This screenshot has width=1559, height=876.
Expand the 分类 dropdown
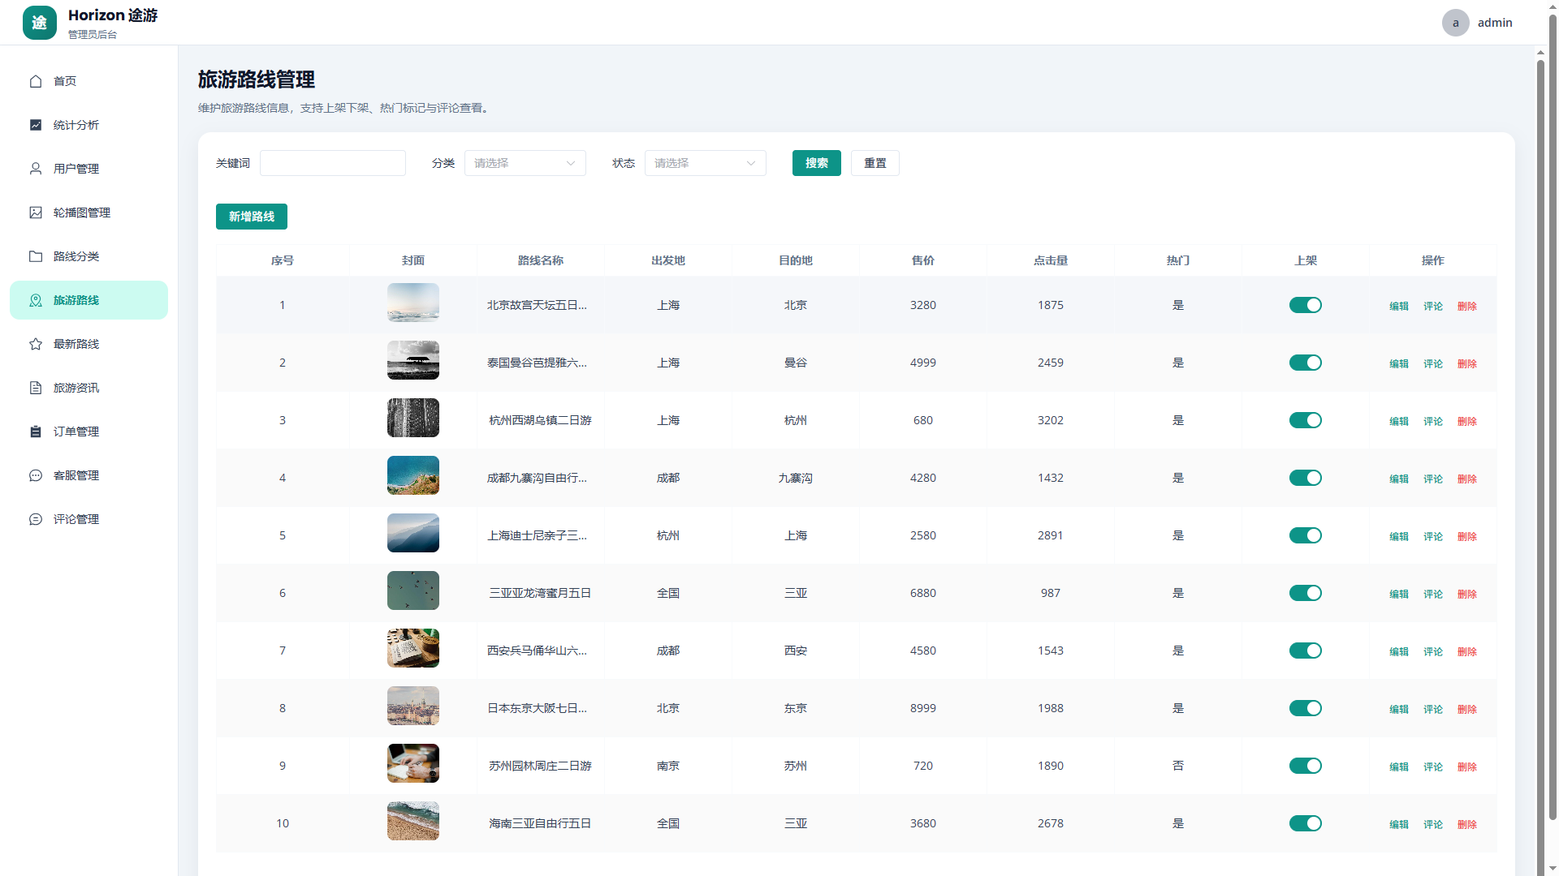click(525, 163)
